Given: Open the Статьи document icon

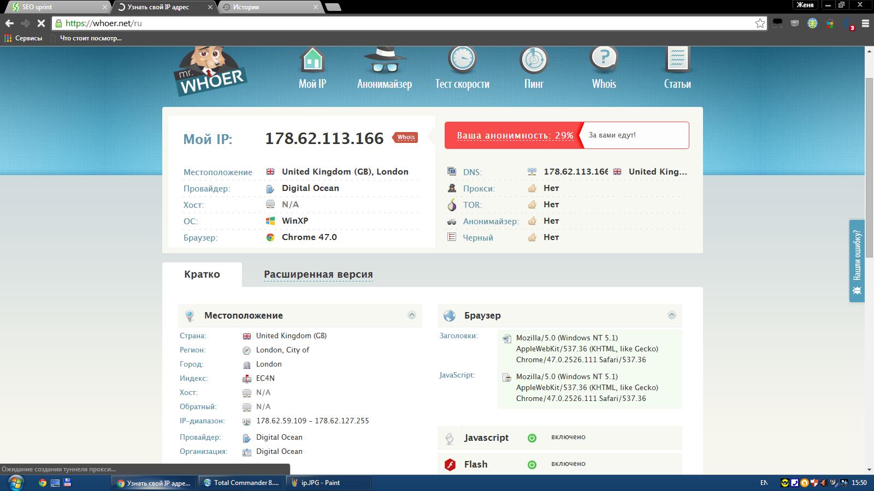Looking at the screenshot, I should (677, 59).
